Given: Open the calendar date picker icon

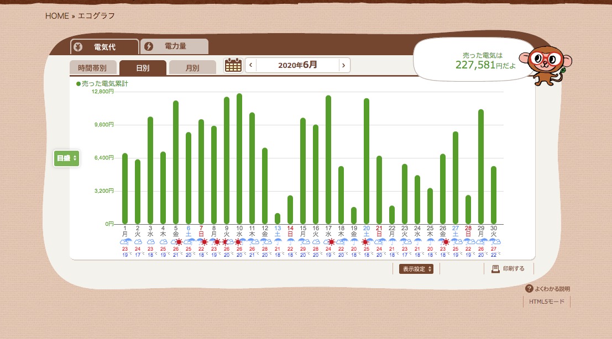Looking at the screenshot, I should (x=233, y=65).
